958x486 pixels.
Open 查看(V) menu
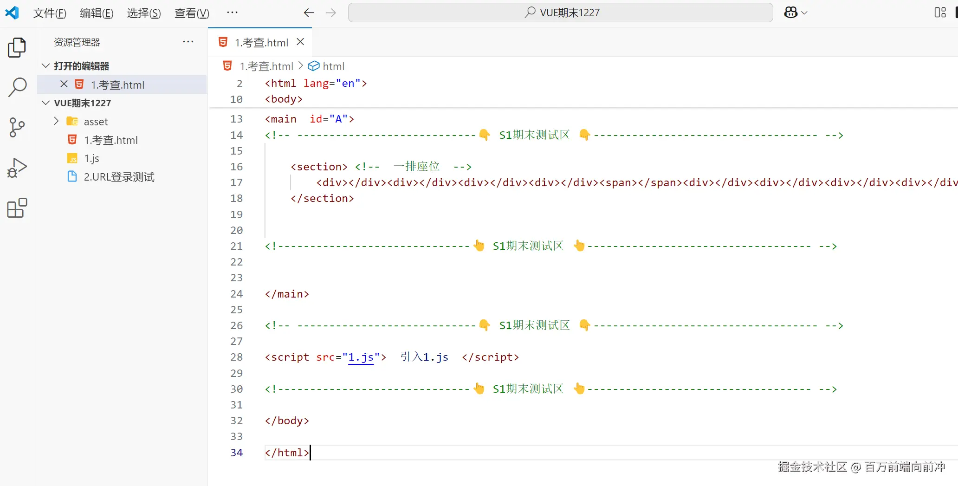[x=192, y=13]
